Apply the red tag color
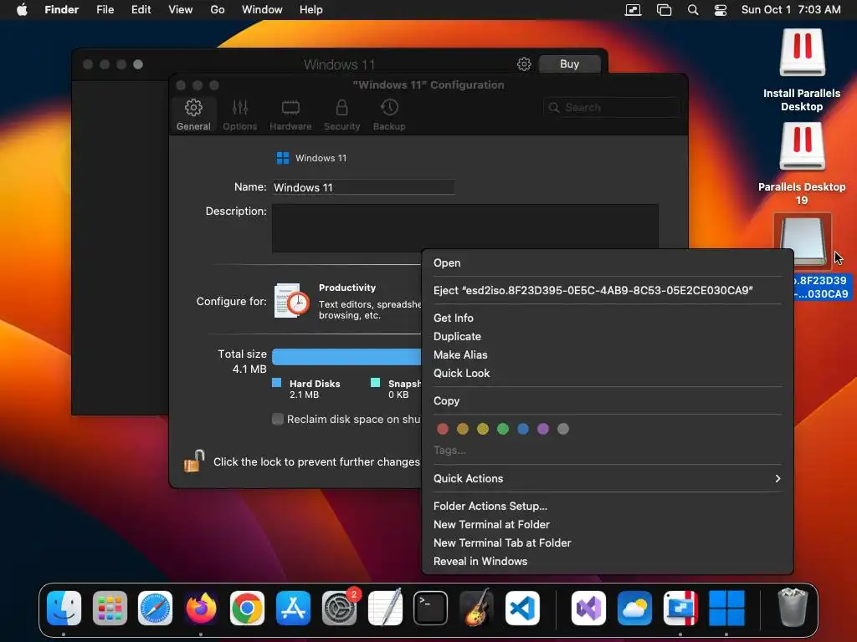The width and height of the screenshot is (857, 642). click(443, 429)
